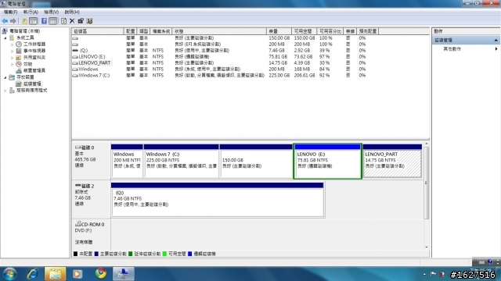Screen dimensions: 501x281
Task: Select the Windows 7 (C:) row in the volume list
Action: coord(219,76)
